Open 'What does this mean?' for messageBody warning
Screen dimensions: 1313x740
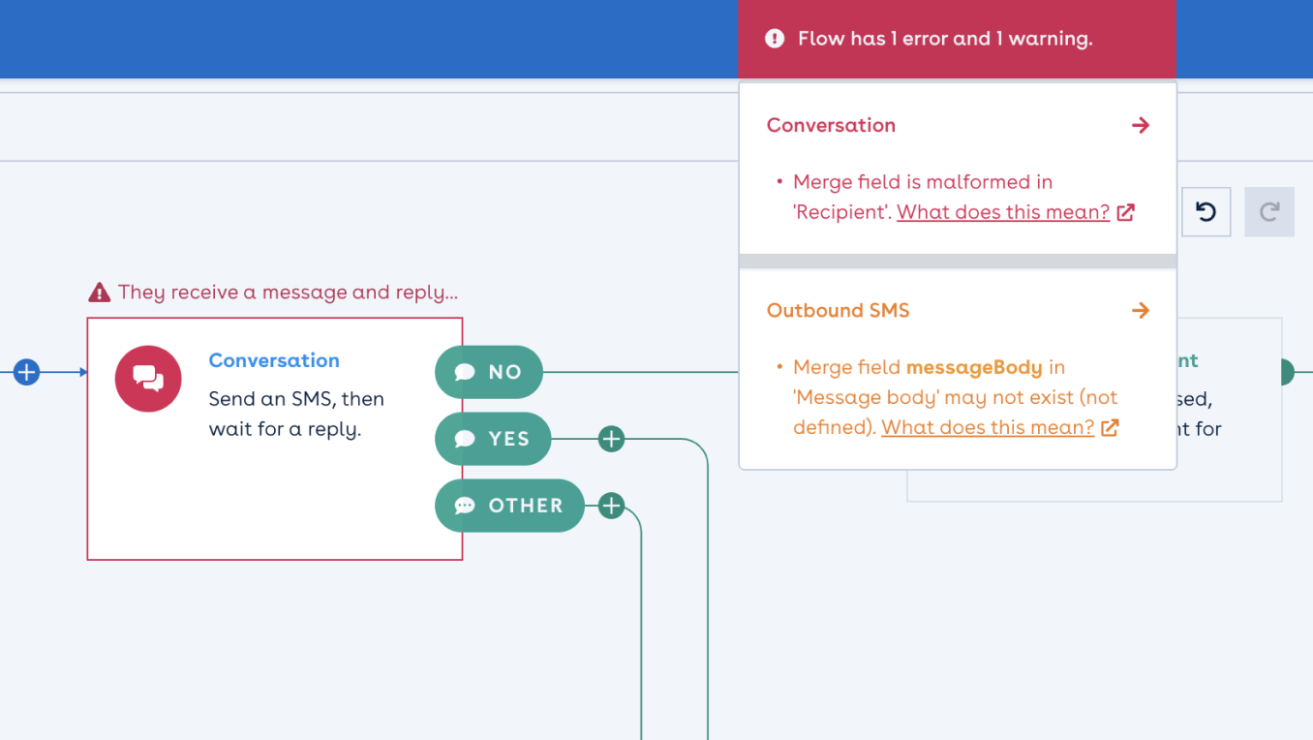click(987, 427)
